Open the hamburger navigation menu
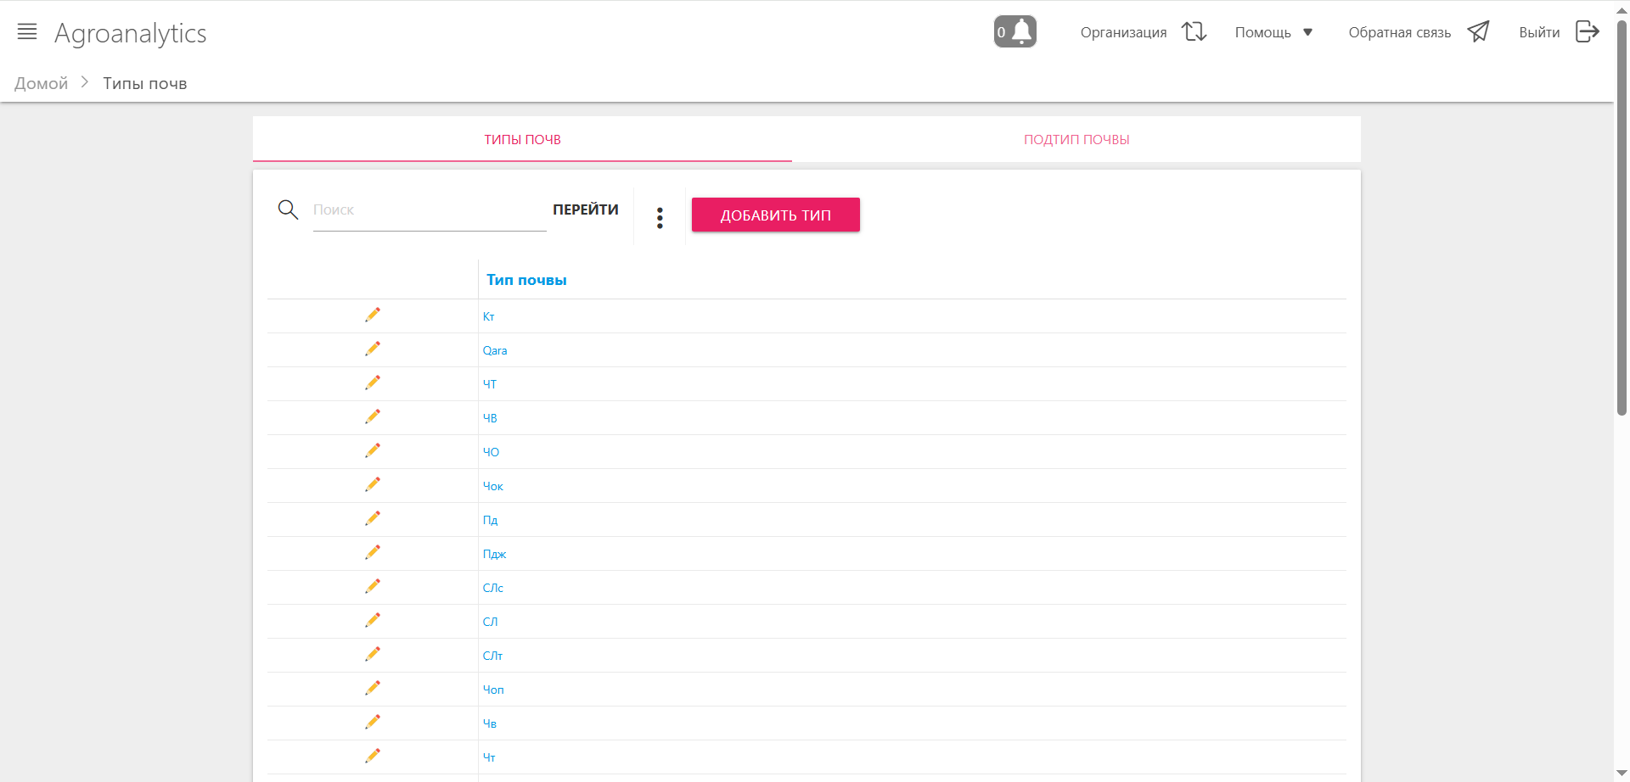Screen dimensions: 1630x782 [27, 32]
